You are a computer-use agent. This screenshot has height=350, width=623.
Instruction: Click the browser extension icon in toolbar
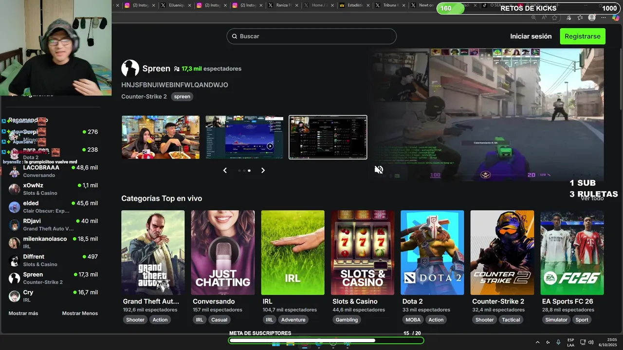coord(568,17)
